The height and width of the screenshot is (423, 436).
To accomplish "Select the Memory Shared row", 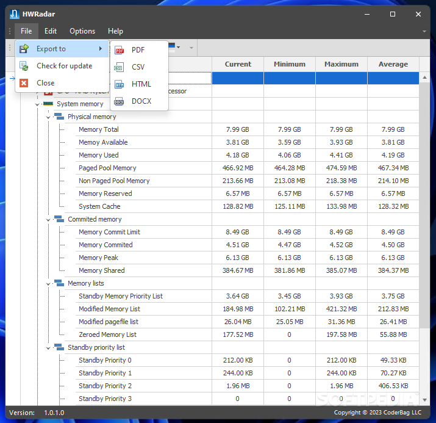I will coord(247,270).
